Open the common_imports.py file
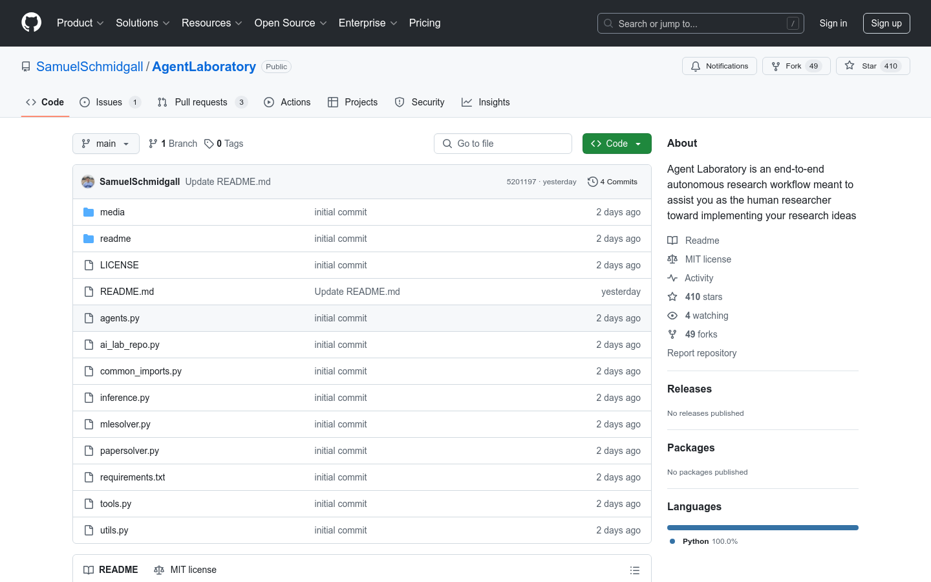Viewport: 931px width, 582px height. [x=141, y=371]
